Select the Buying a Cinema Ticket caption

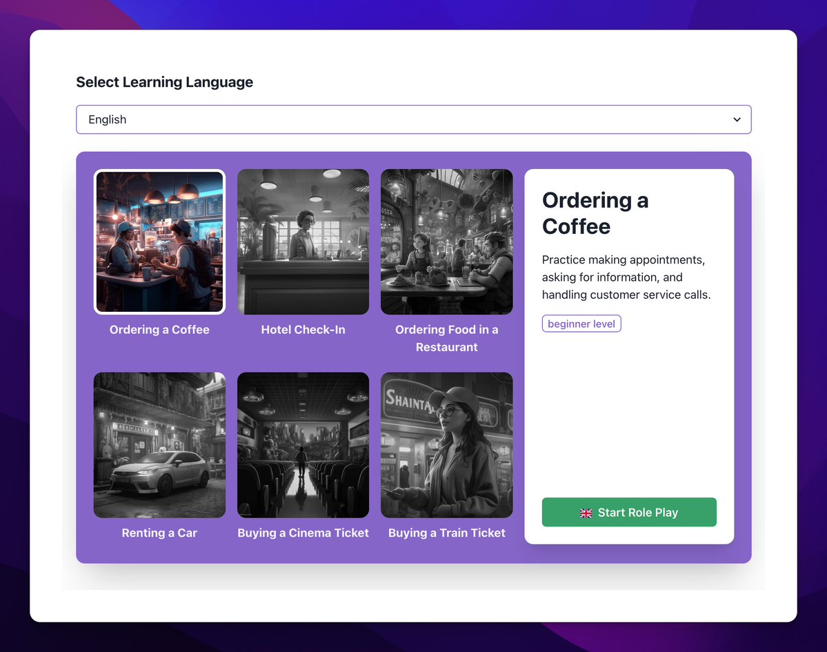tap(303, 533)
